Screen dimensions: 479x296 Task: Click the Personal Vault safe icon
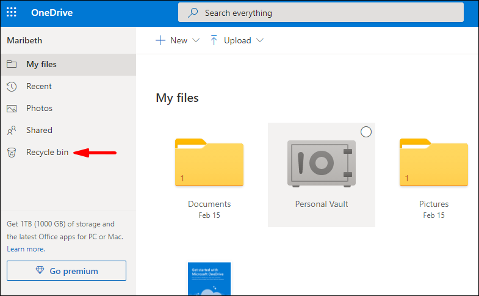coord(321,164)
